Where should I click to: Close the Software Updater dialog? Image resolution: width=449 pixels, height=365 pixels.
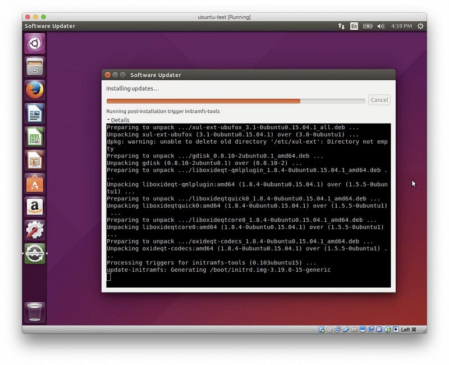(108, 75)
